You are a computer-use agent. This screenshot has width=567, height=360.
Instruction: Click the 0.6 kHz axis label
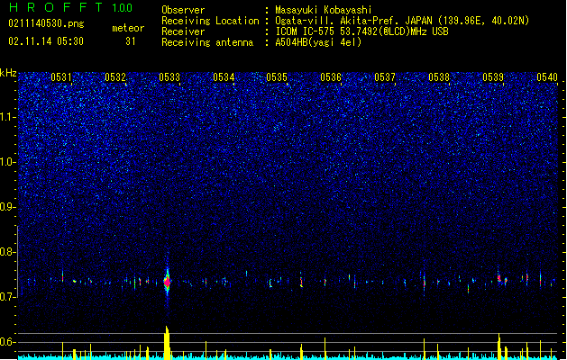tap(8, 342)
